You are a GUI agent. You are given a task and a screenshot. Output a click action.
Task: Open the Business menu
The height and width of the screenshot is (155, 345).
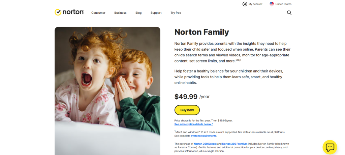coord(120,13)
